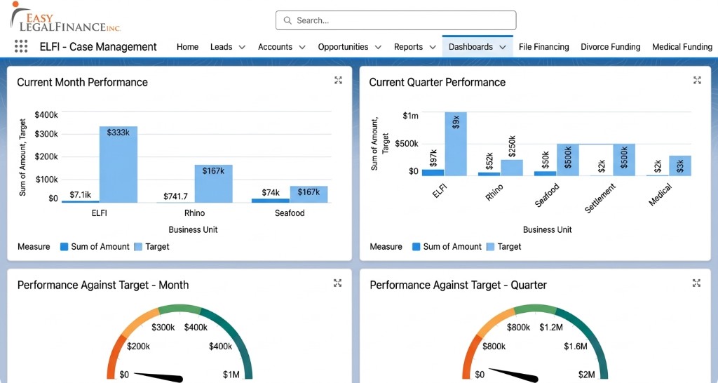This screenshot has width=718, height=383.
Task: Click the $74k Seafood amount bar
Action: [271, 201]
